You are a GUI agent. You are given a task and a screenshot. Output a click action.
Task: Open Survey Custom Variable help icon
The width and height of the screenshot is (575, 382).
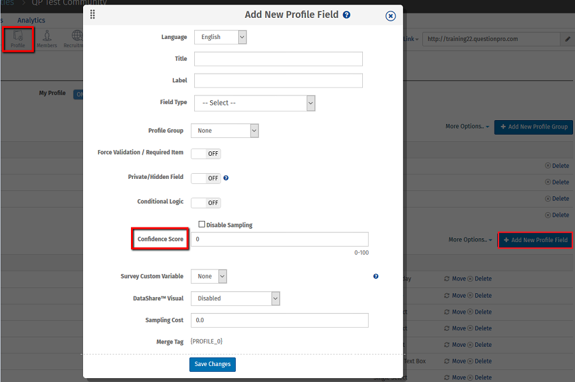[x=376, y=276]
